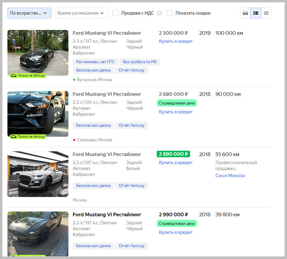
Task: Open photo of matte Mustang priced 2 990 000
Action: 38,234
